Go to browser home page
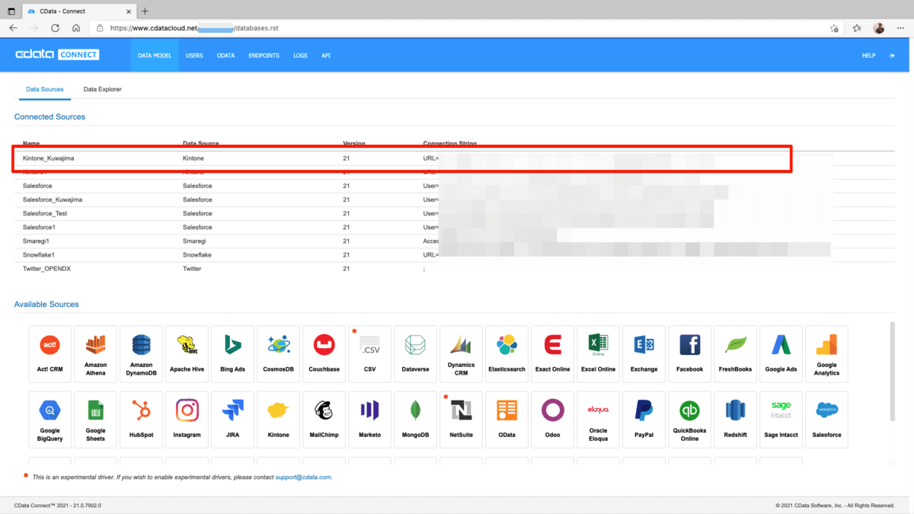914x514 pixels. pos(76,28)
